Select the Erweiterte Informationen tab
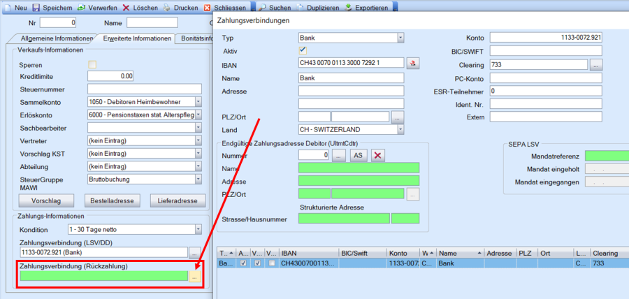Image resolution: width=629 pixels, height=299 pixels. pyautogui.click(x=136, y=38)
